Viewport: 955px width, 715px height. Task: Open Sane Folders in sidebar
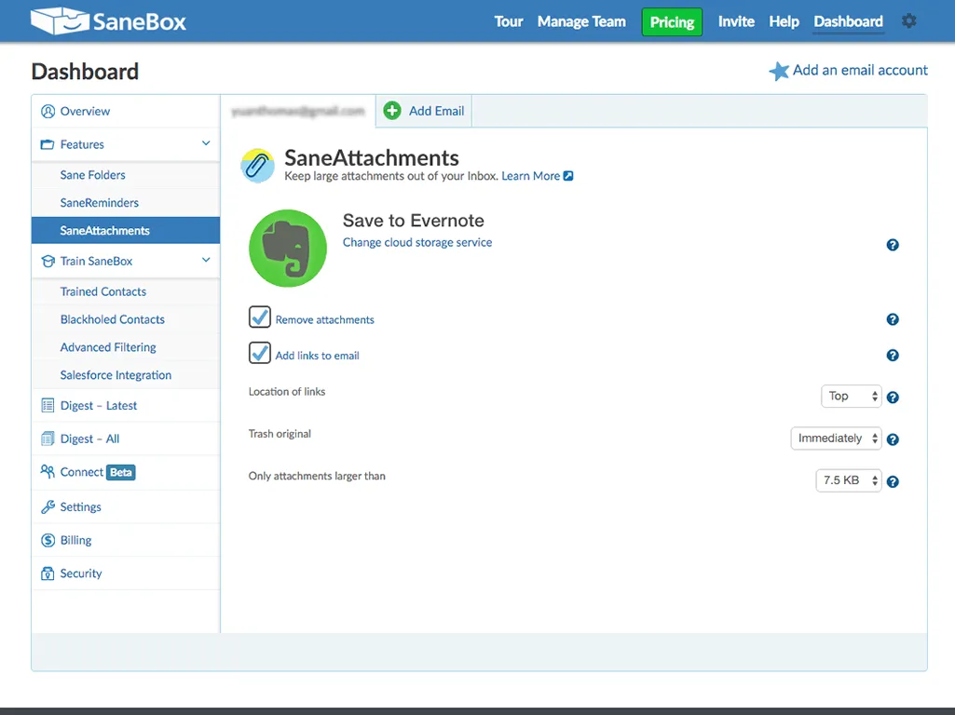coord(92,175)
